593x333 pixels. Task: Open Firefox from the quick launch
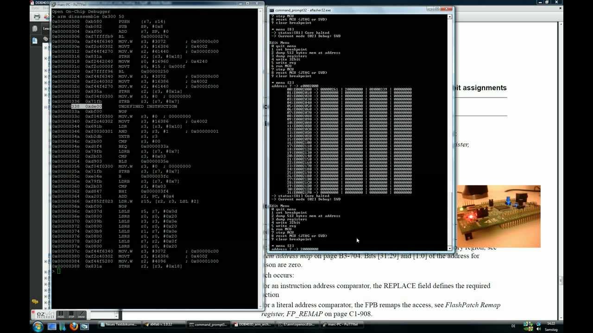(73, 326)
